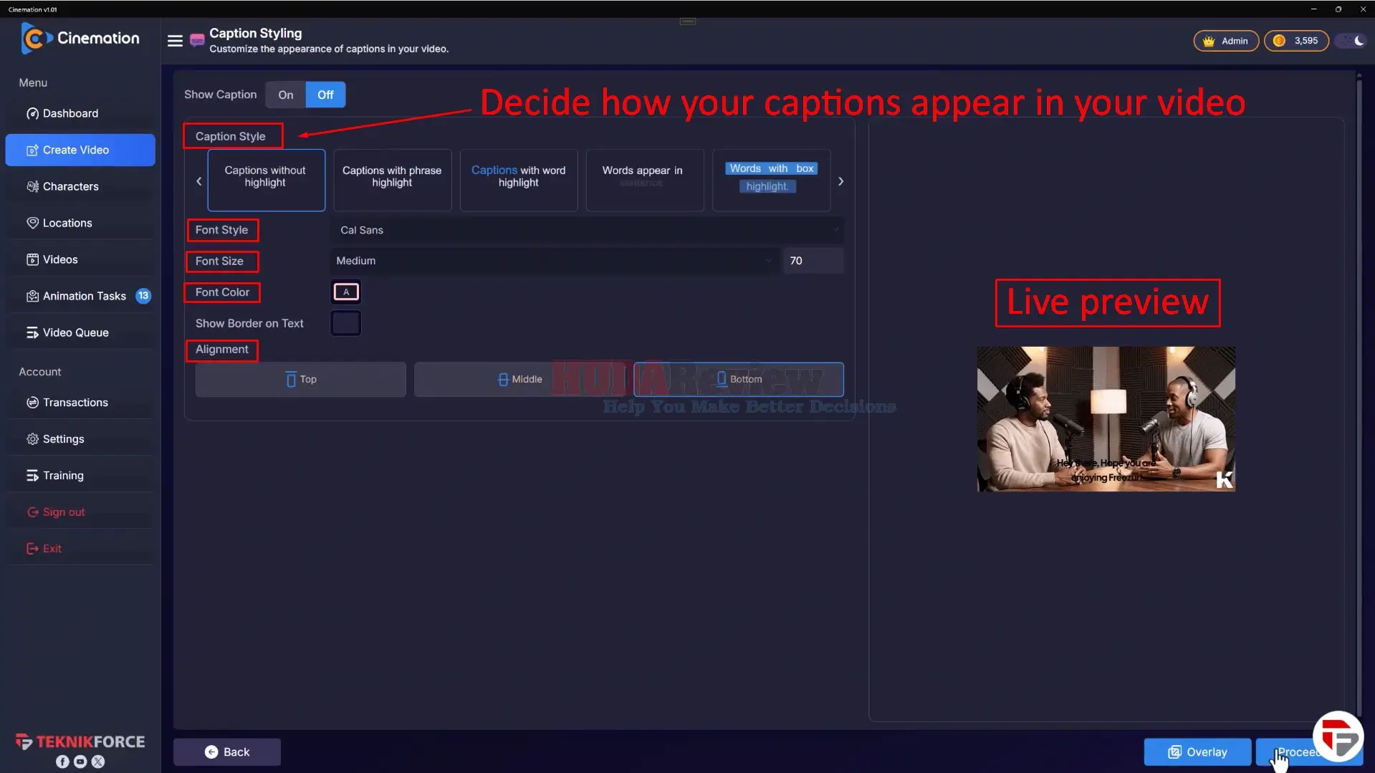The height and width of the screenshot is (773, 1375).
Task: Open the hamburger menu icon
Action: 175,41
